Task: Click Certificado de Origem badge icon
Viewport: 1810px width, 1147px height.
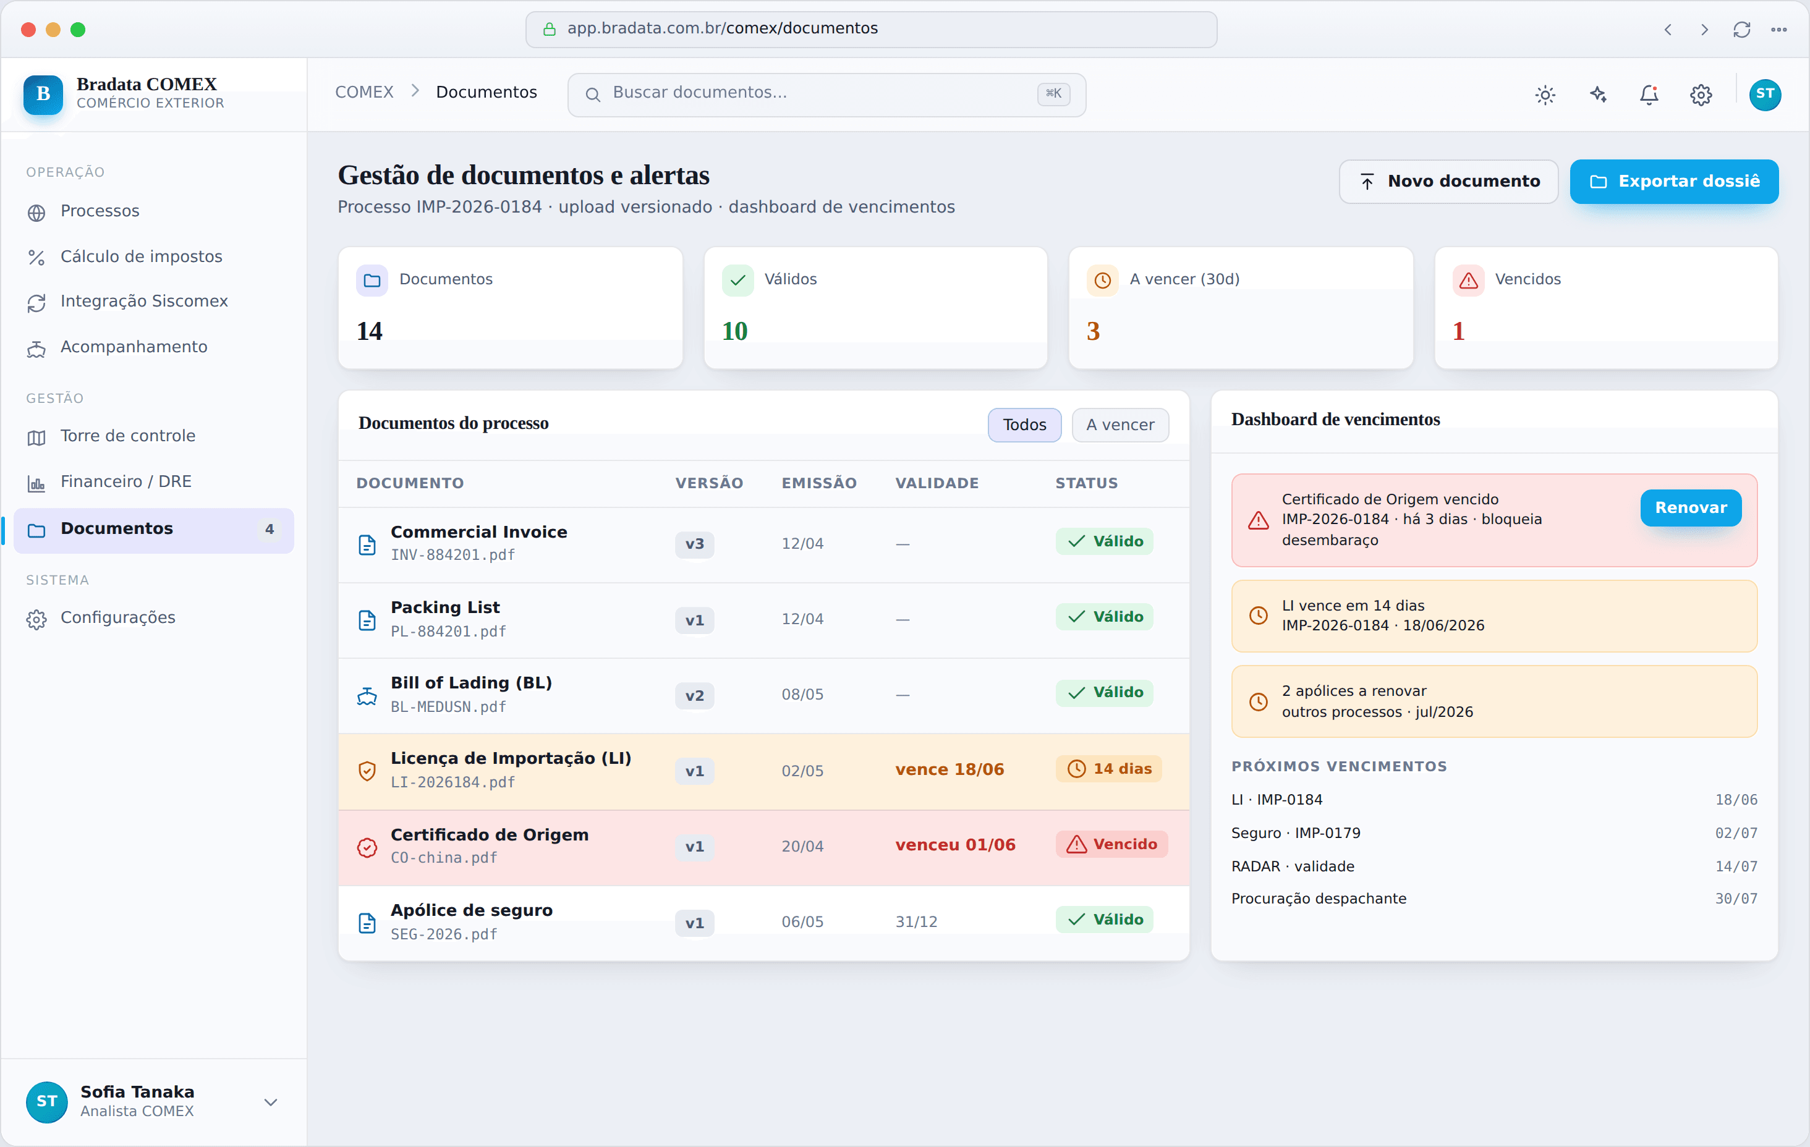Action: 367,847
